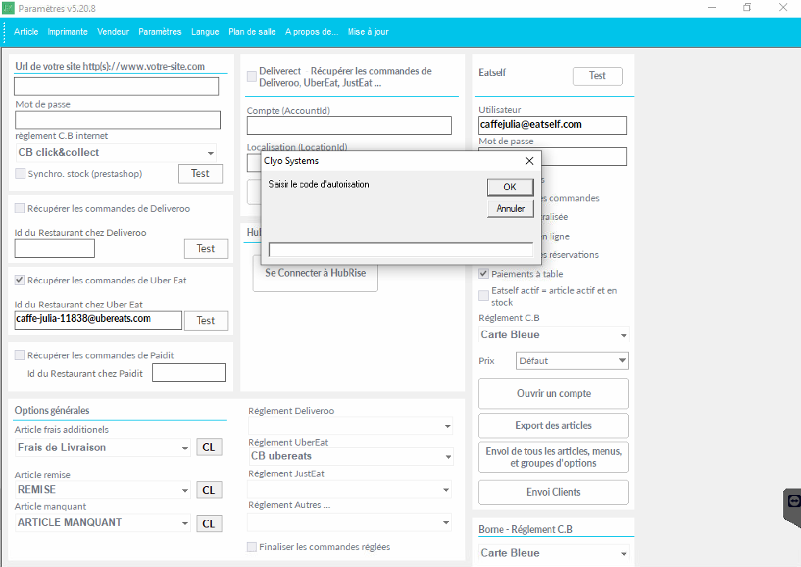The height and width of the screenshot is (567, 801).
Task: Expand the règlement C.B internet dropdown
Action: pyautogui.click(x=210, y=153)
